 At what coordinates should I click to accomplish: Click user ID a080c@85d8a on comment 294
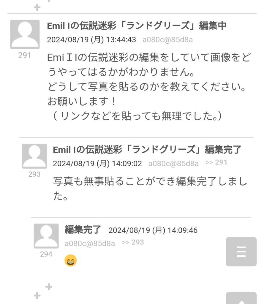click(x=90, y=243)
